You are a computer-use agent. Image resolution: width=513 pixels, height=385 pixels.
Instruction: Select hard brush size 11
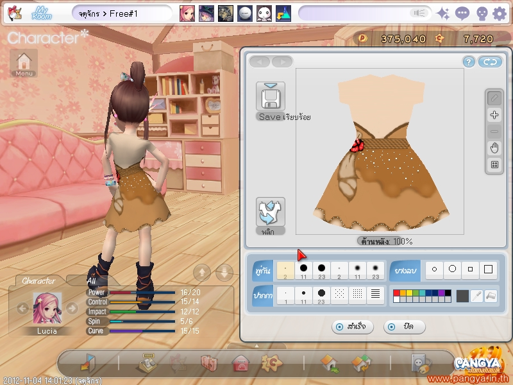tap(303, 271)
